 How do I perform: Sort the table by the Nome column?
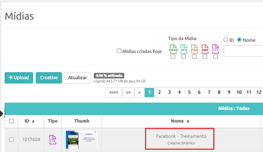188,121
